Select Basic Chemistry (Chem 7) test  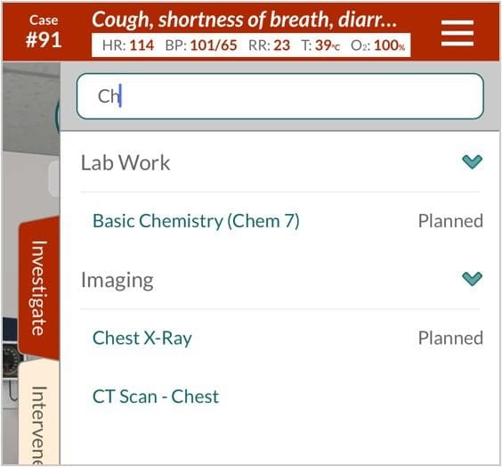tap(196, 221)
